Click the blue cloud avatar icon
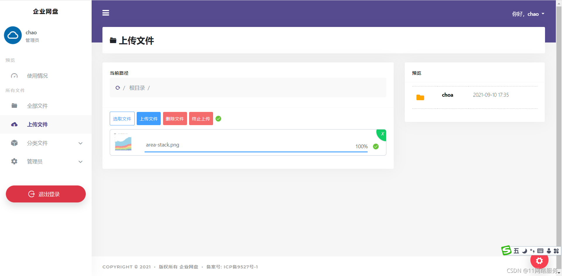The width and height of the screenshot is (562, 276). pos(13,35)
